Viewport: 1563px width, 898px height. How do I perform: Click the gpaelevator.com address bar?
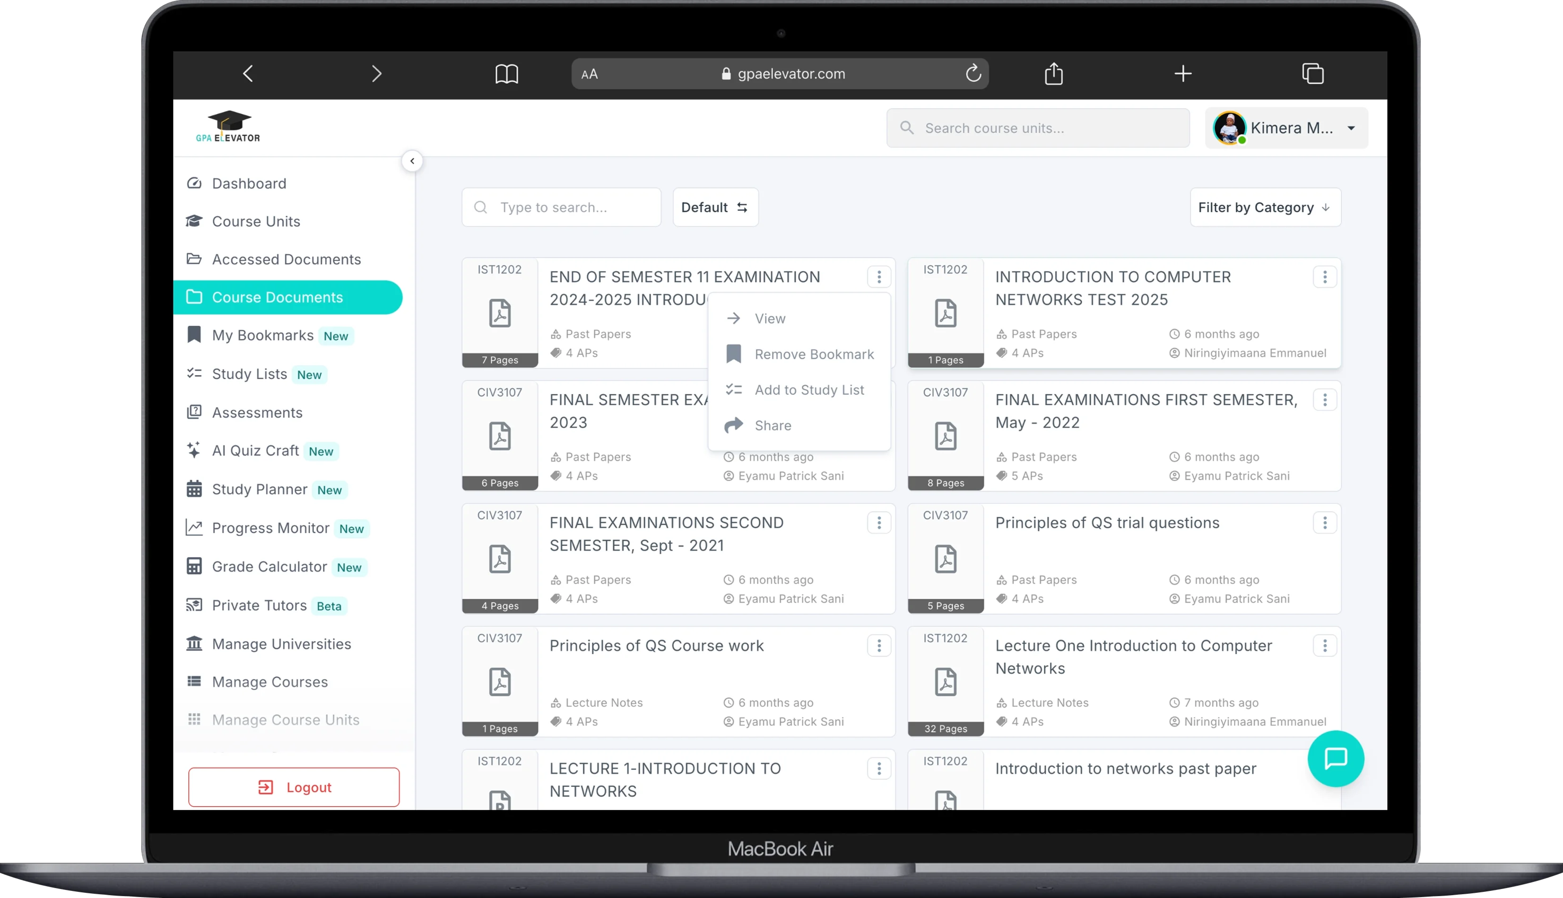click(780, 74)
